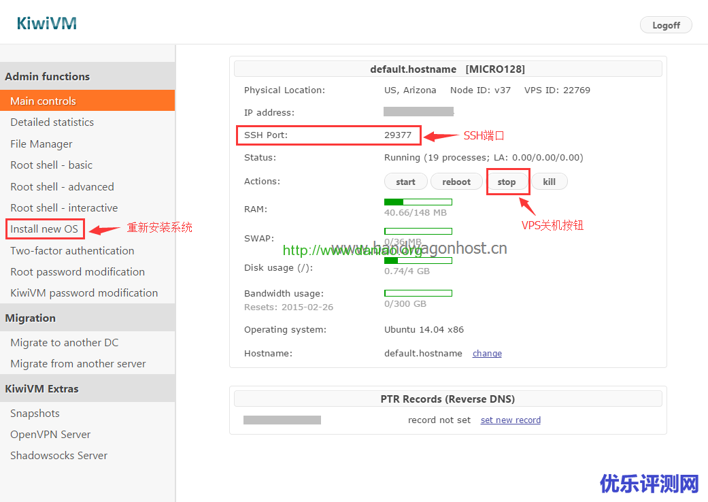Click the 0.74/4 GB disk value
Viewport: 708px width, 502px height.
[x=407, y=271]
